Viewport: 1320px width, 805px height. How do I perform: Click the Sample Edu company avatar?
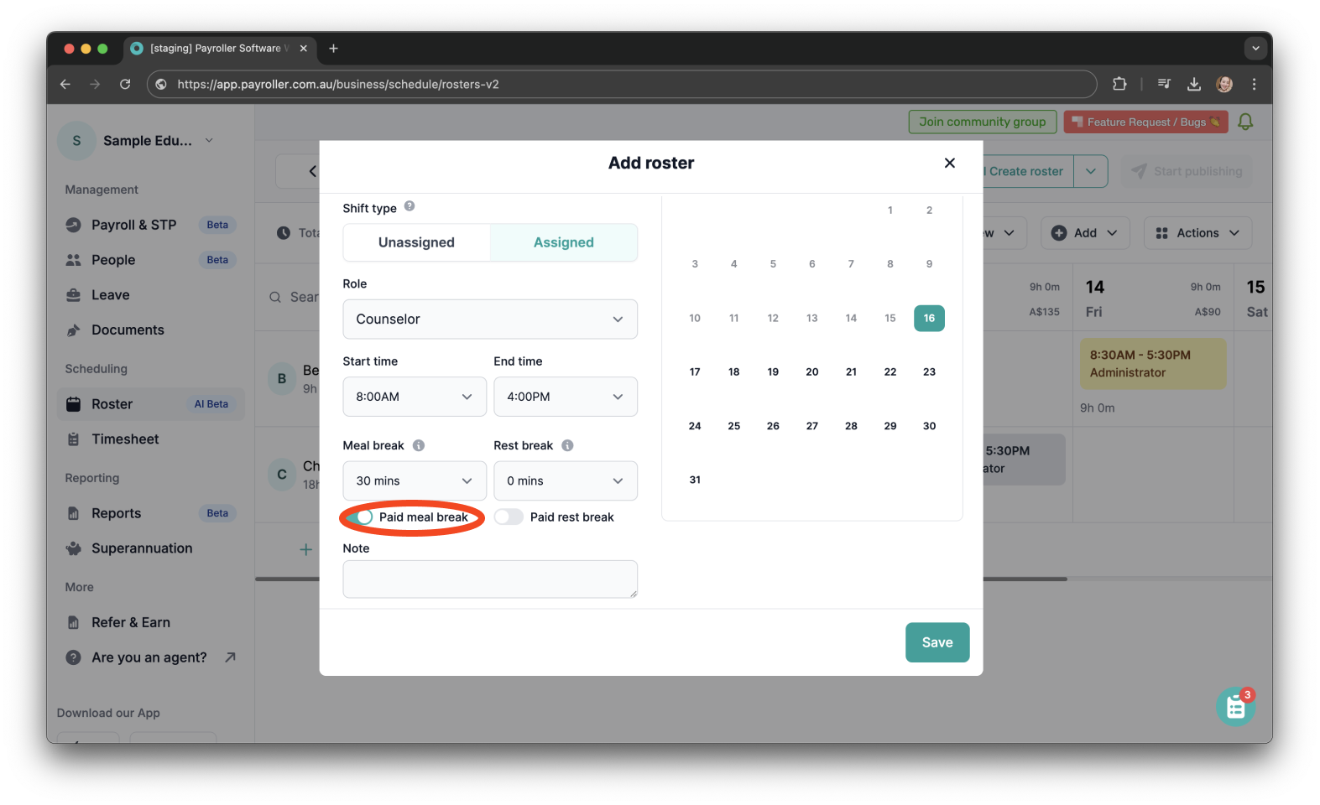point(76,141)
